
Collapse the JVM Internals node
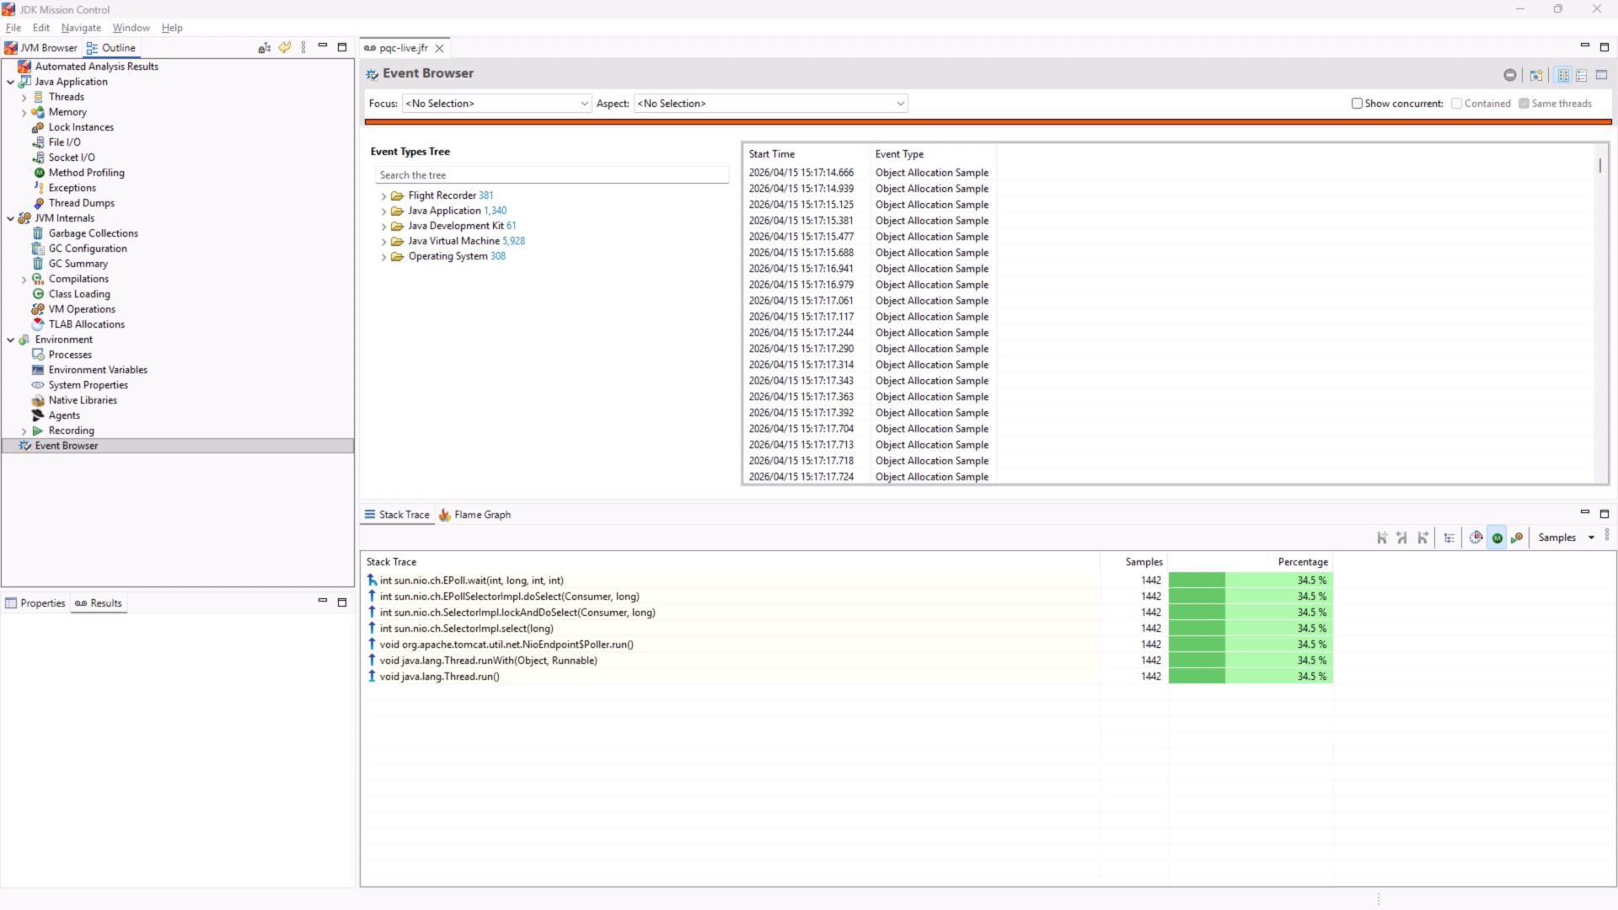coord(11,218)
